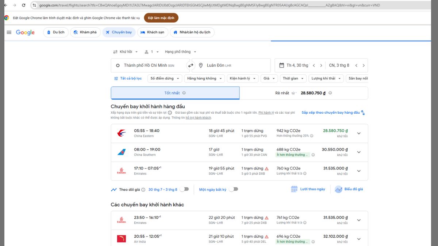Swap origin and destination airports
Viewport: 438px width, 246px height.
click(x=191, y=66)
